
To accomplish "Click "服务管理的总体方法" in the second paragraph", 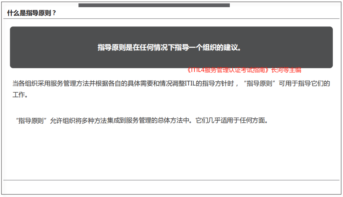I will (153, 121).
